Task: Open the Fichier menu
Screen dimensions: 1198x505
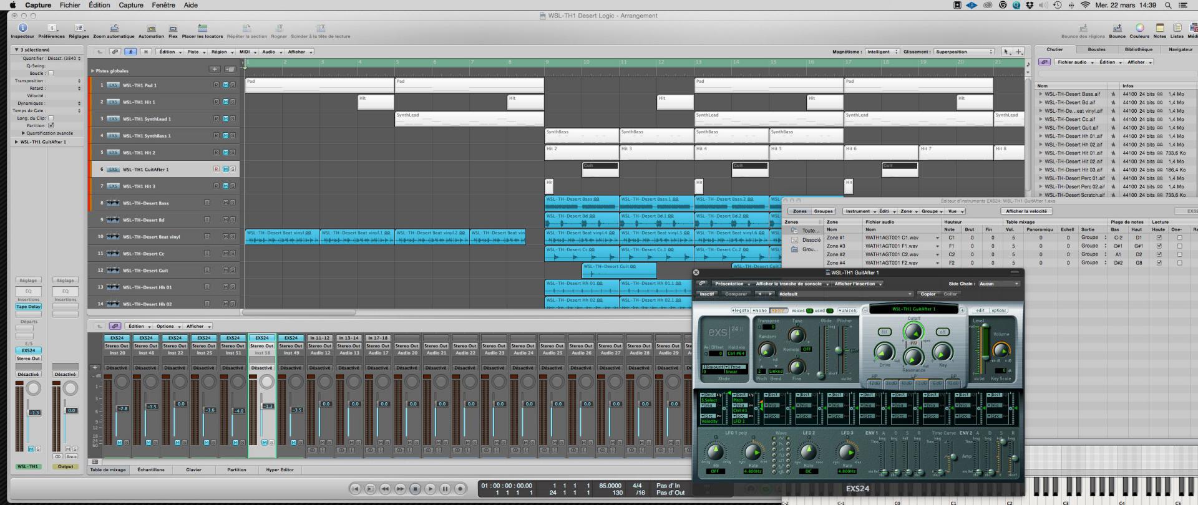Action: point(70,5)
